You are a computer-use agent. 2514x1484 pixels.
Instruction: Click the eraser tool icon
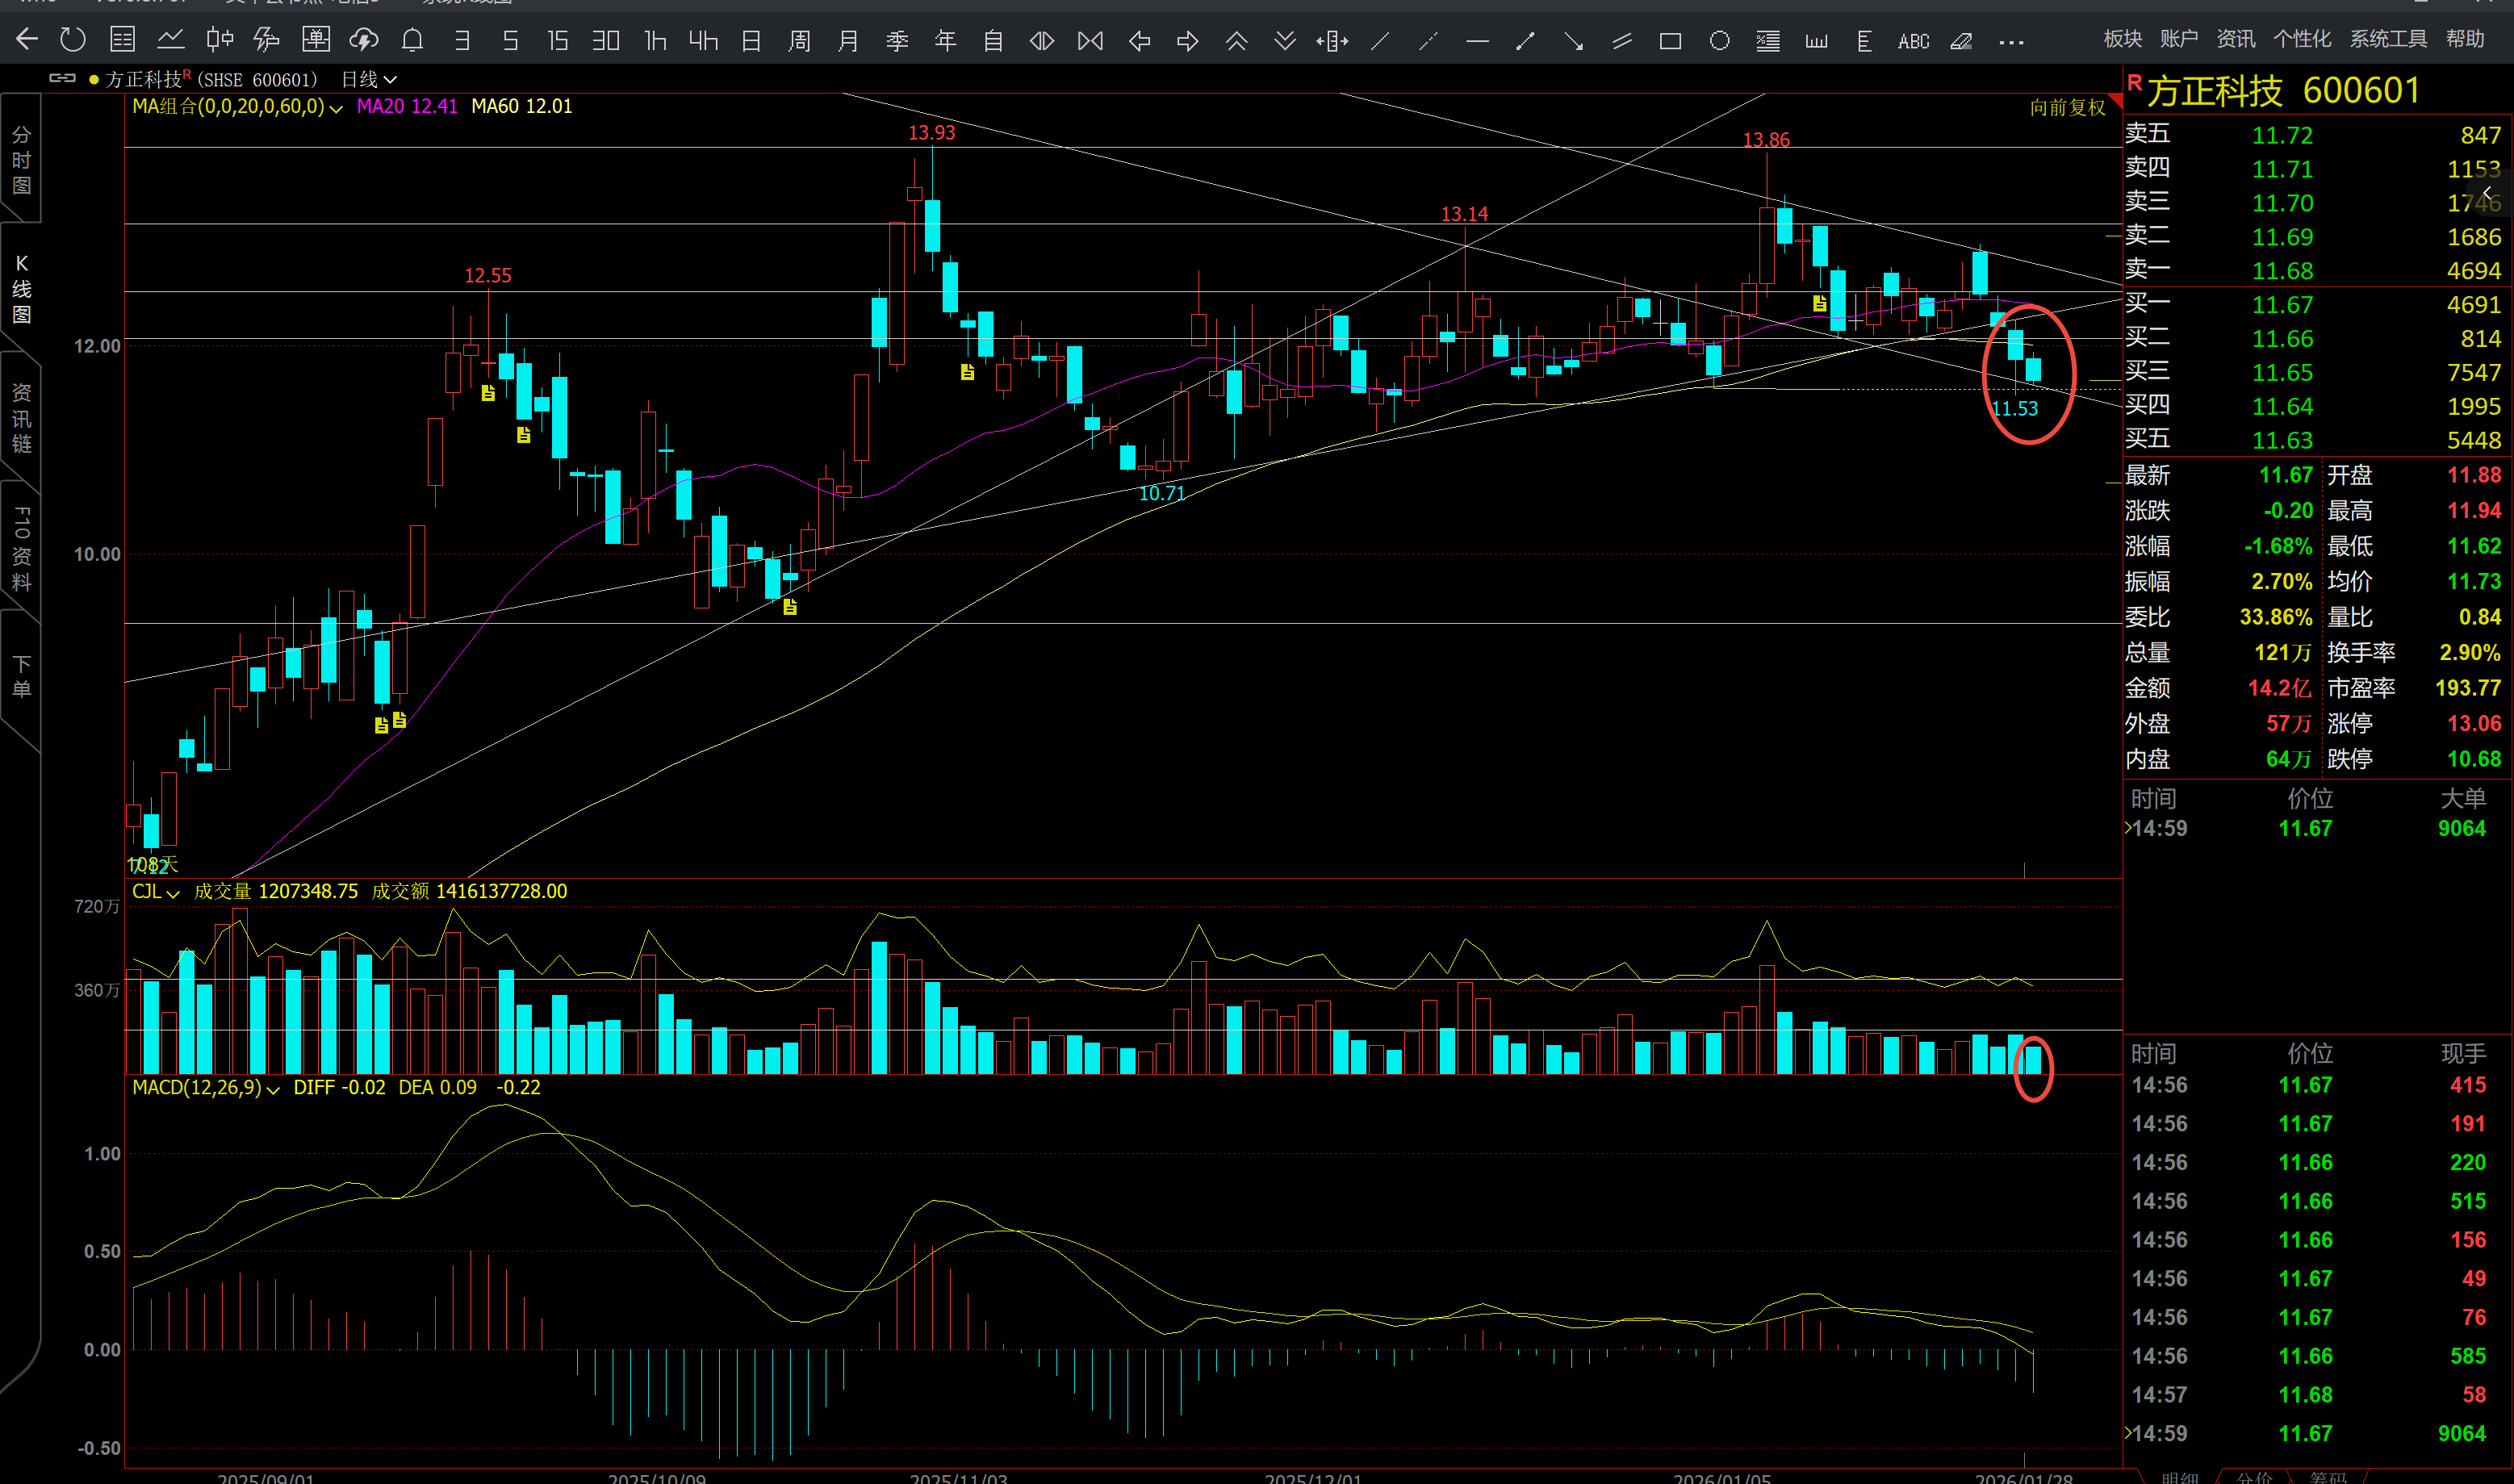[1962, 41]
